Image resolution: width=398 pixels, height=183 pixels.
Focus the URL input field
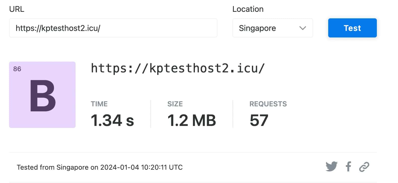(x=113, y=28)
